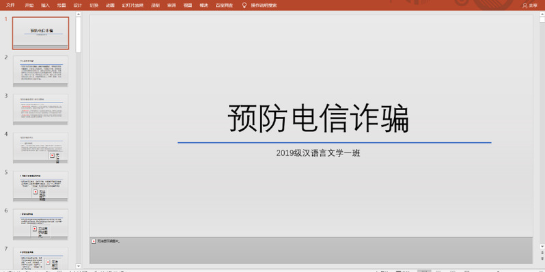
Task: Switch to the 插入 (Insert) ribbon tab
Action: click(x=45, y=5)
